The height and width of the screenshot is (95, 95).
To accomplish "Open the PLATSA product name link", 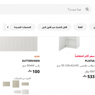I will point(90,61).
